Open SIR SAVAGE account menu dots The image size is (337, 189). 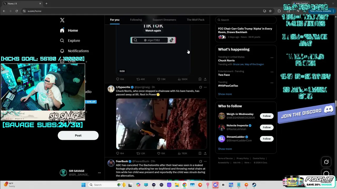tap(99, 173)
